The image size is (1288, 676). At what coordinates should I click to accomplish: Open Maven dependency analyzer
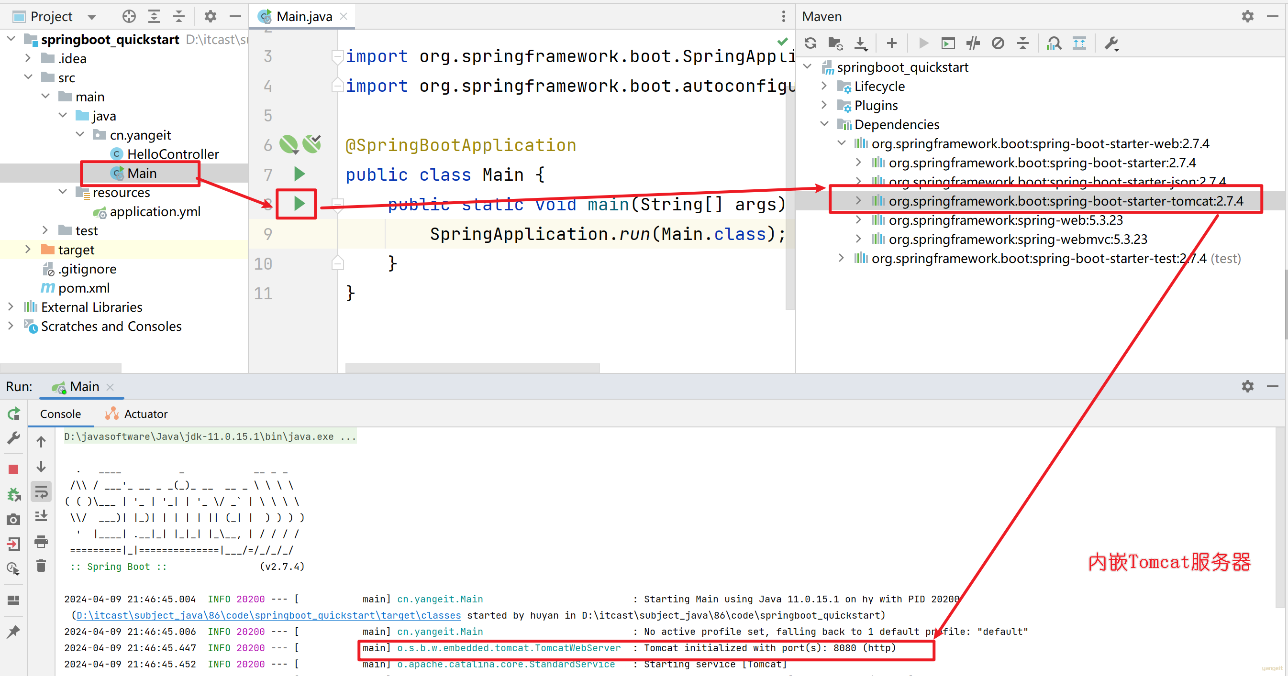[1054, 44]
